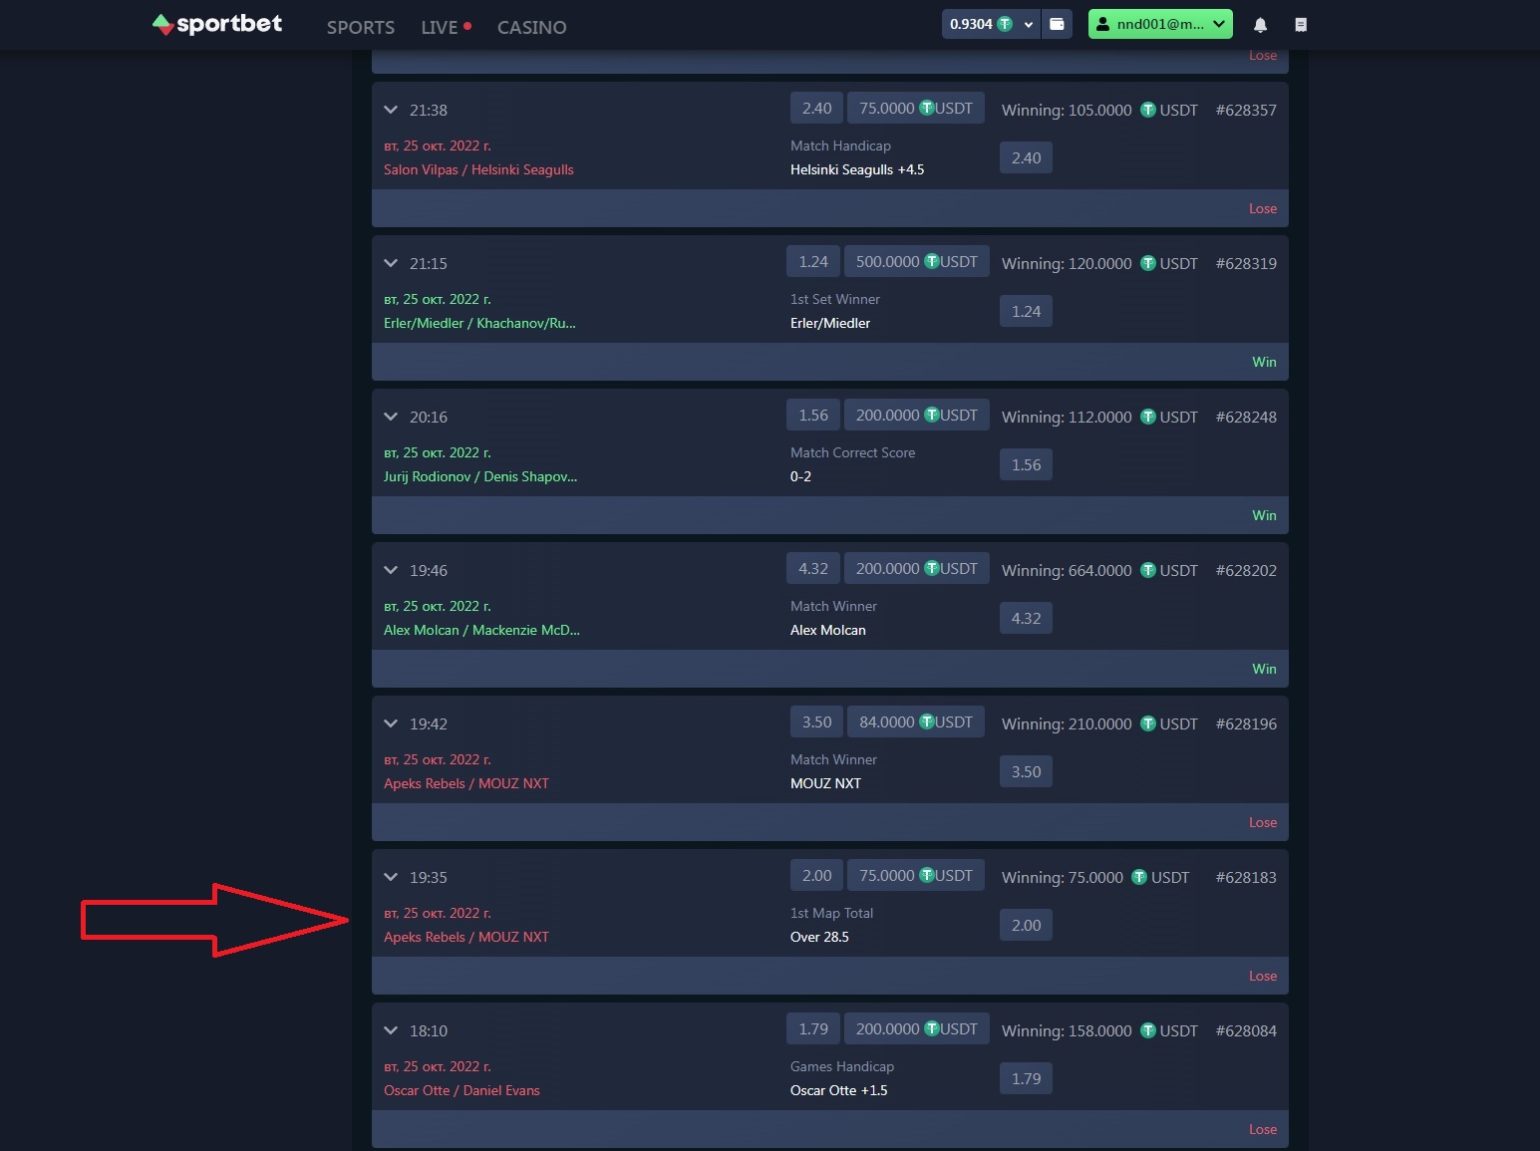The height and width of the screenshot is (1151, 1540).
Task: Open Oscar Otte / Daniel Evans match
Action: [x=462, y=1090]
